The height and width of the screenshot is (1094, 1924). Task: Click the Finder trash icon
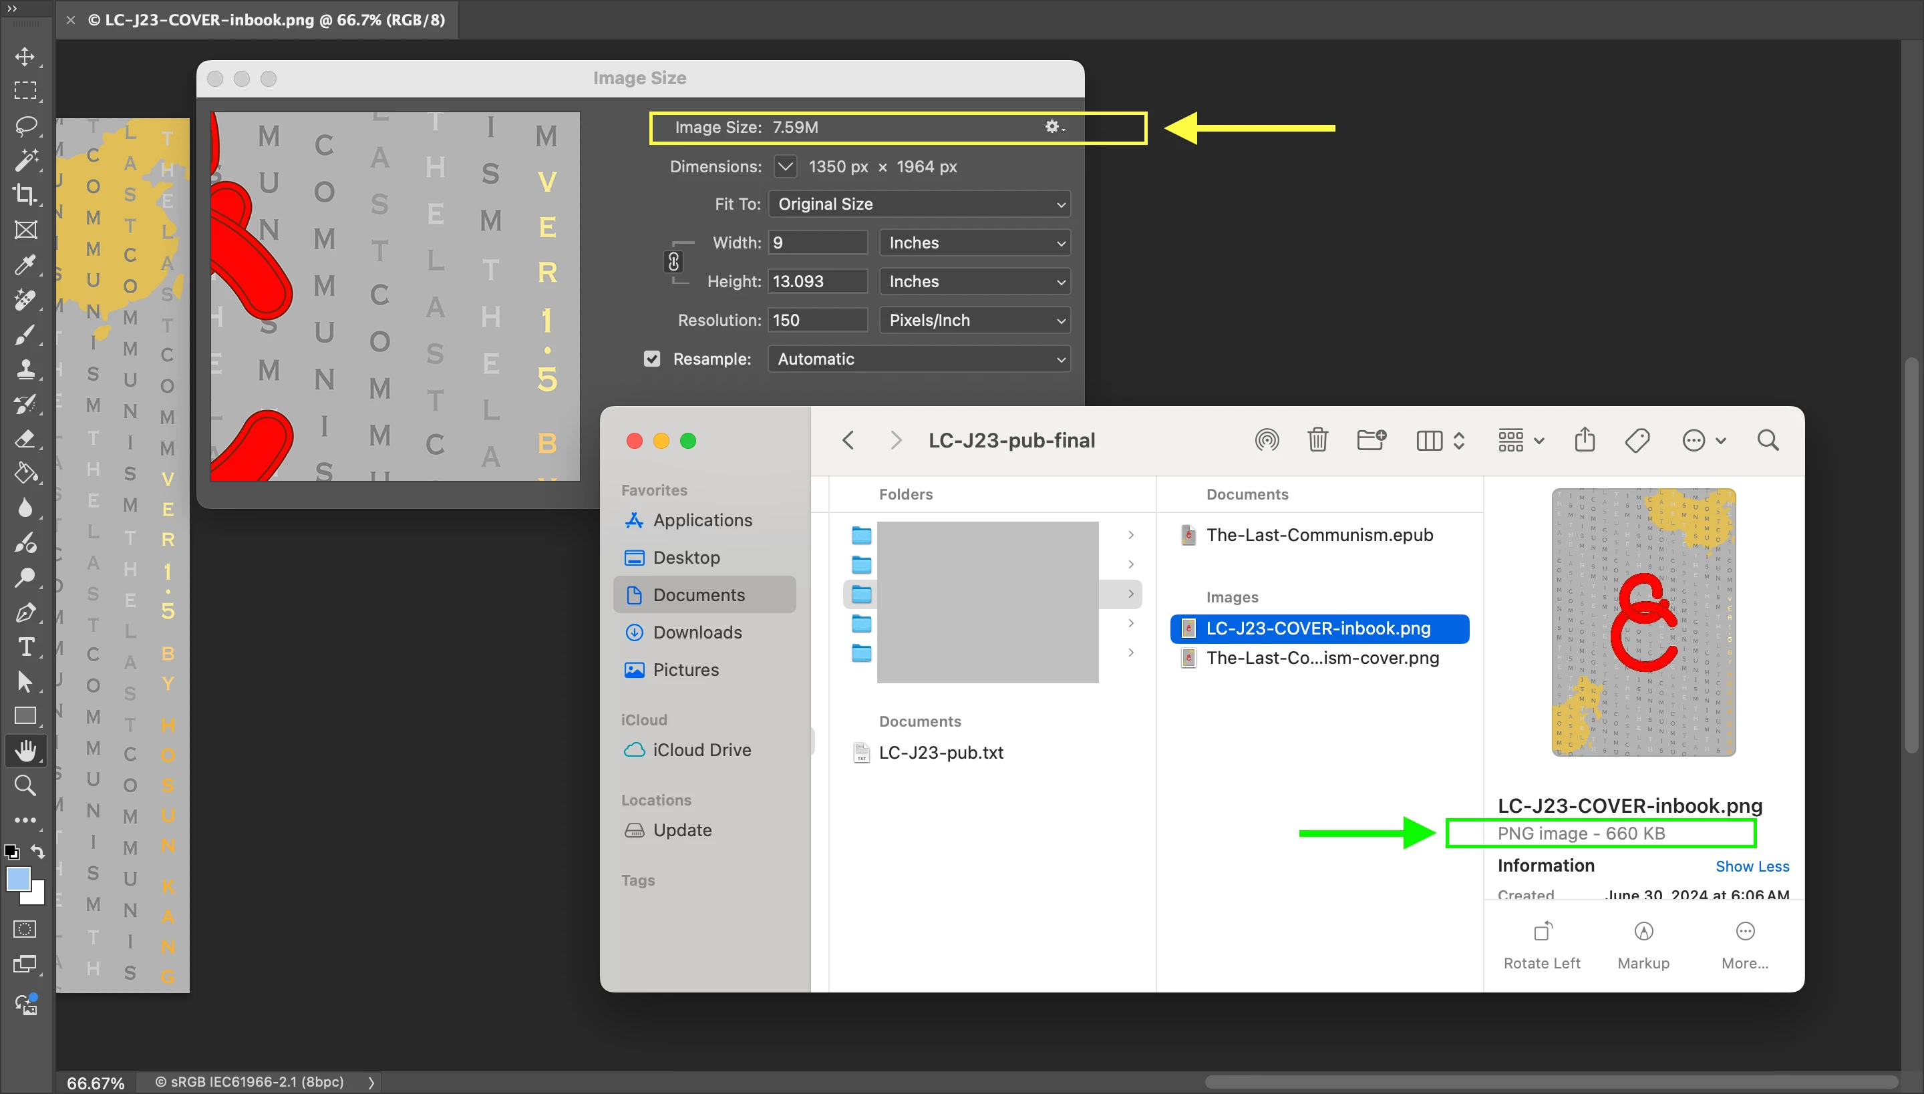tap(1317, 440)
